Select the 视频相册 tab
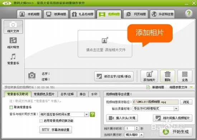The image size is (197, 140). click(x=109, y=14)
